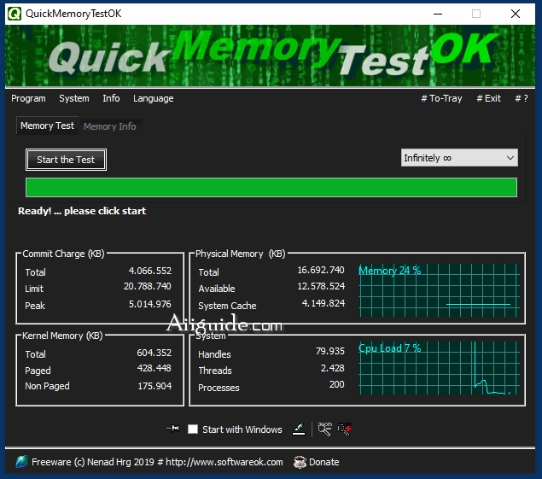Click the always-on-top pin icon
542x479 pixels.
172,429
